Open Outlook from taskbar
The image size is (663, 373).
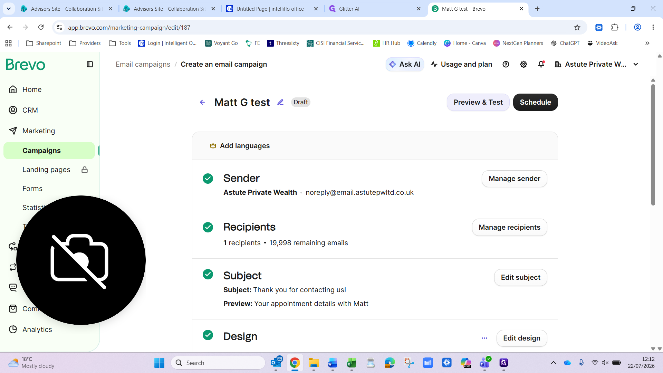click(276, 363)
